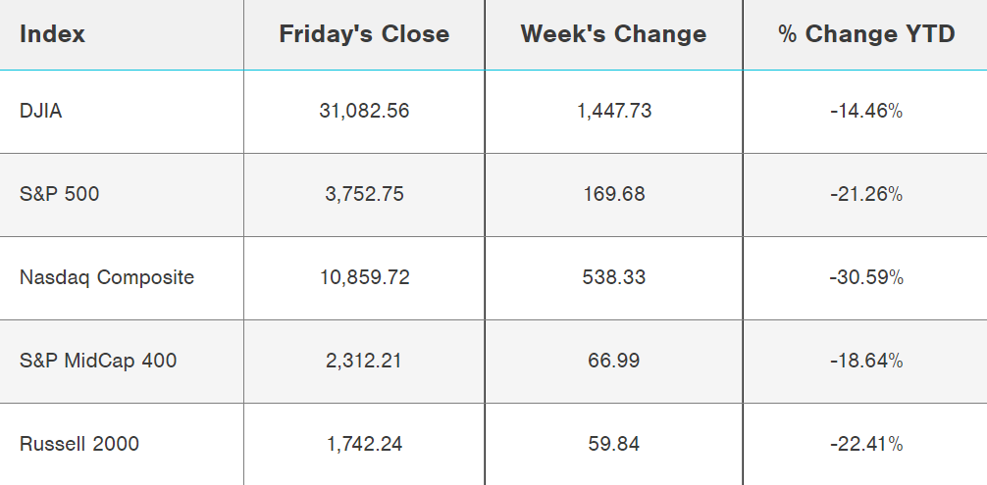The image size is (987, 485).
Task: Click the Friday's Close column header
Action: pos(364,34)
